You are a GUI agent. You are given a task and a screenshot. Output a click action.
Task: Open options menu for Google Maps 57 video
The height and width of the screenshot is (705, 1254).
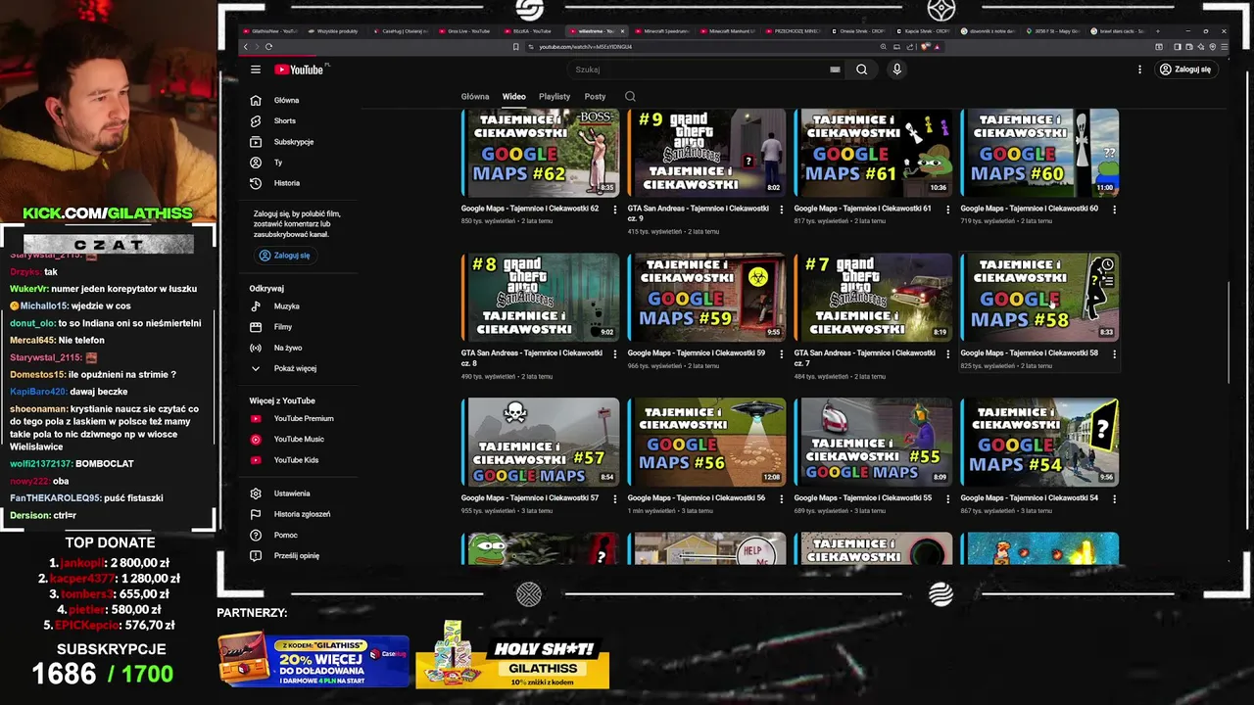click(615, 498)
